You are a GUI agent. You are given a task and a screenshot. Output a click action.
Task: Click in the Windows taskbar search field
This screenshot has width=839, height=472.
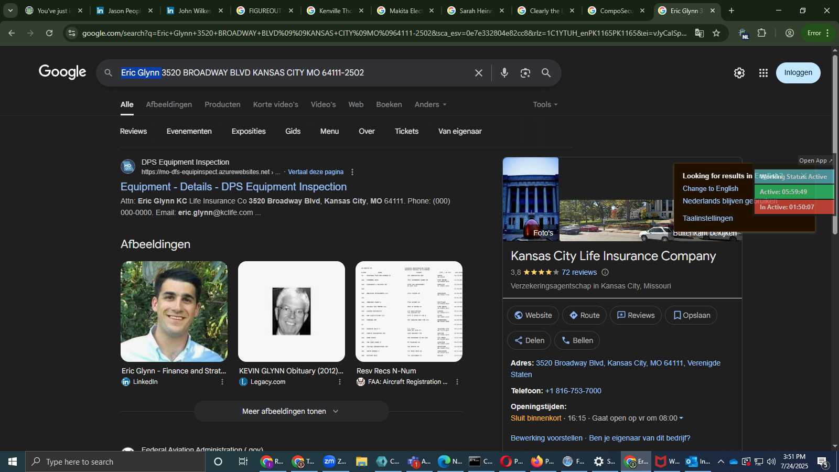(115, 462)
